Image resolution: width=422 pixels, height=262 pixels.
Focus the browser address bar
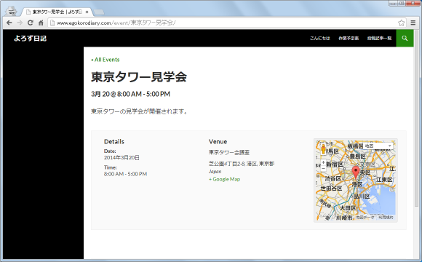223,23
